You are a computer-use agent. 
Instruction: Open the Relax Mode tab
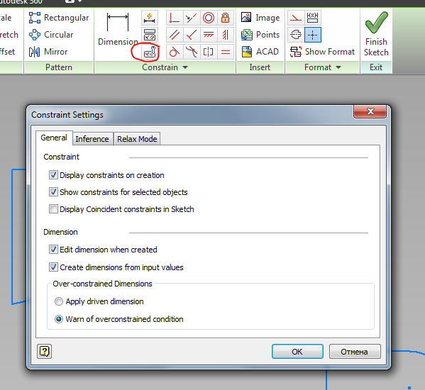(137, 139)
